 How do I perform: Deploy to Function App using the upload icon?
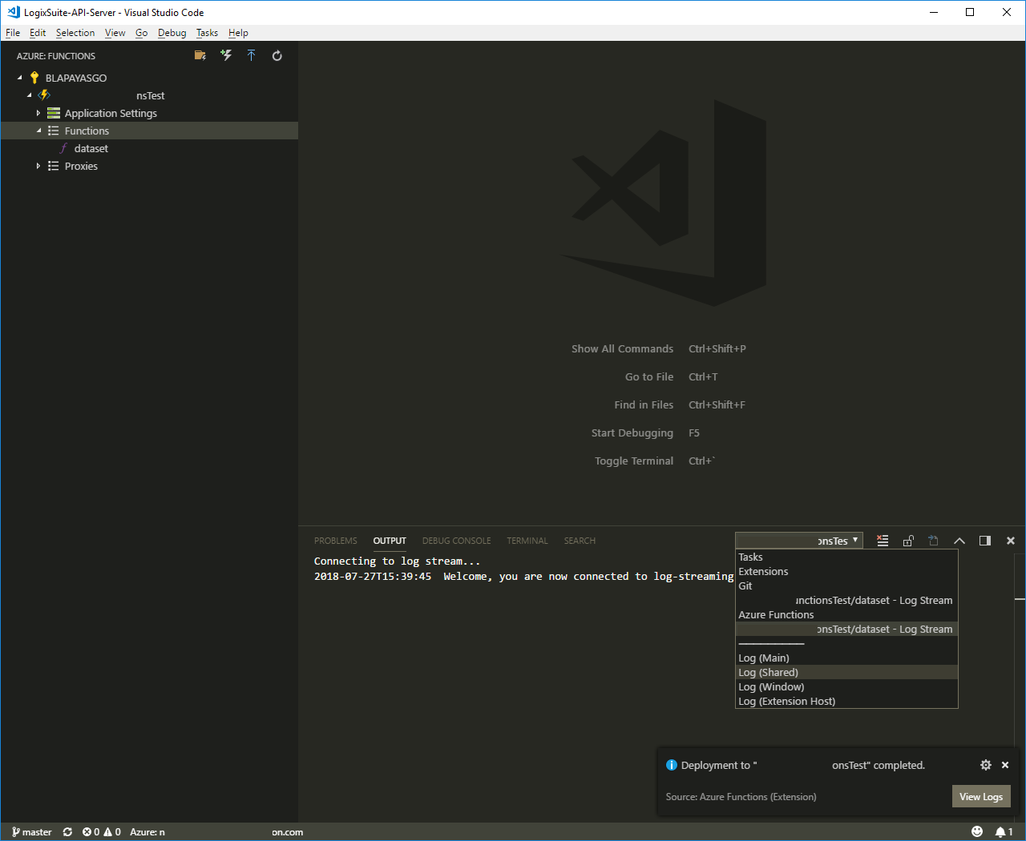251,55
